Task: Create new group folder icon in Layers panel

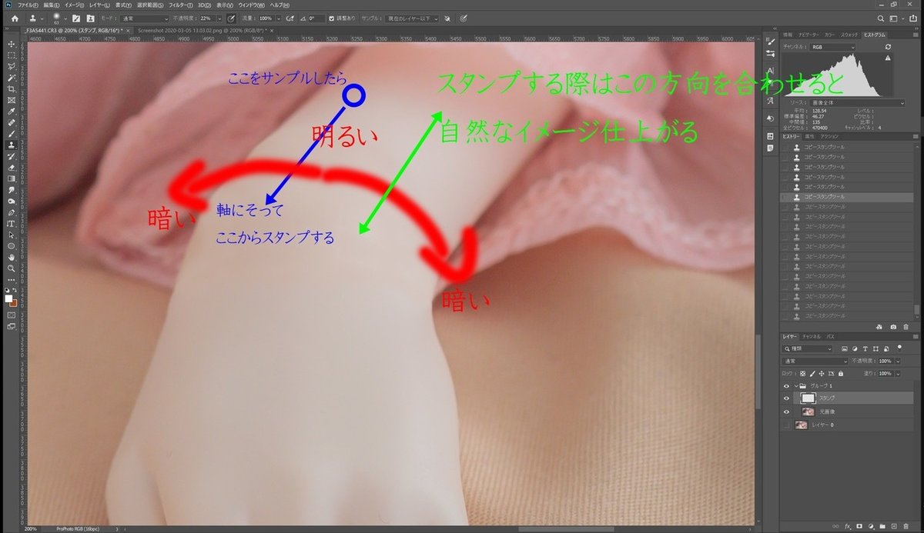Action: click(882, 528)
